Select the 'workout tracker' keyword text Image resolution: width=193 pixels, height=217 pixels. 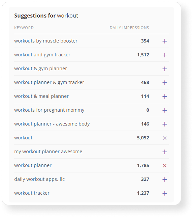click(x=32, y=193)
